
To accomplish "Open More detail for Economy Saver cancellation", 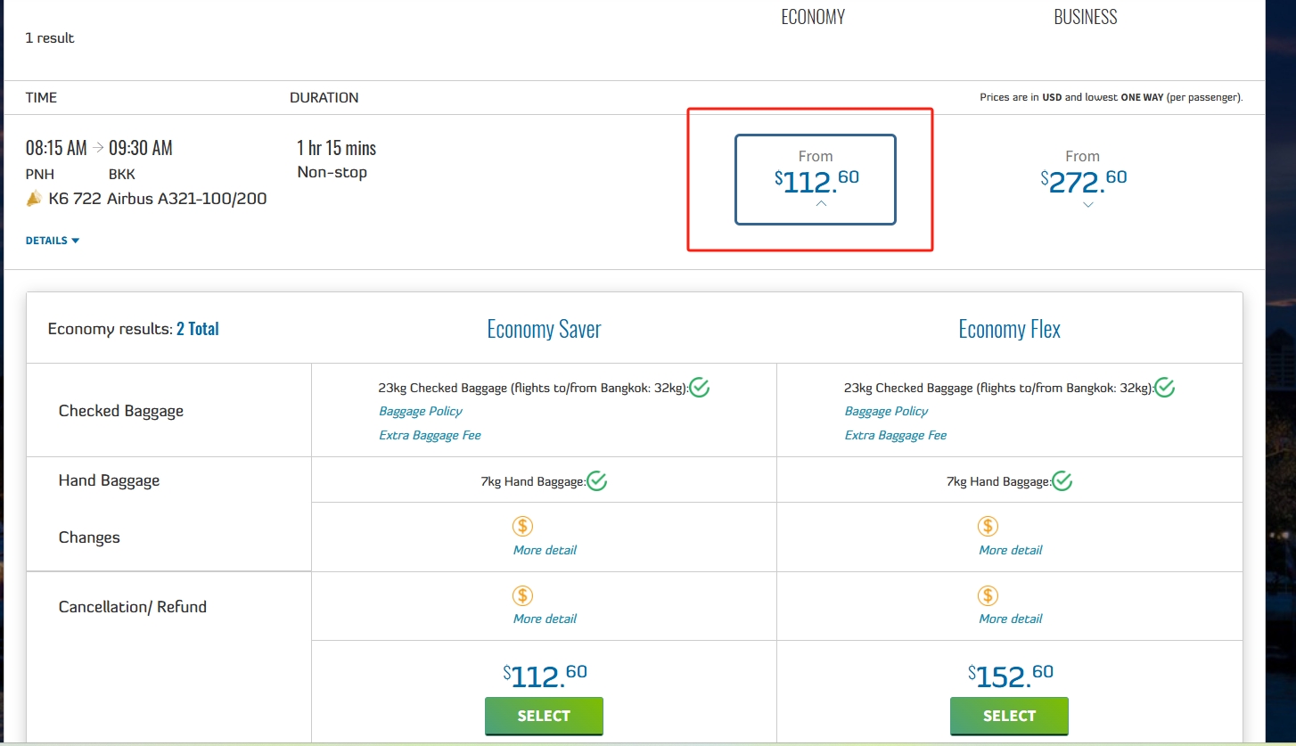I will coord(545,619).
